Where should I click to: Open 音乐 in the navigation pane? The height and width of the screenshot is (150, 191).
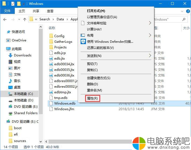click(x=15, y=81)
